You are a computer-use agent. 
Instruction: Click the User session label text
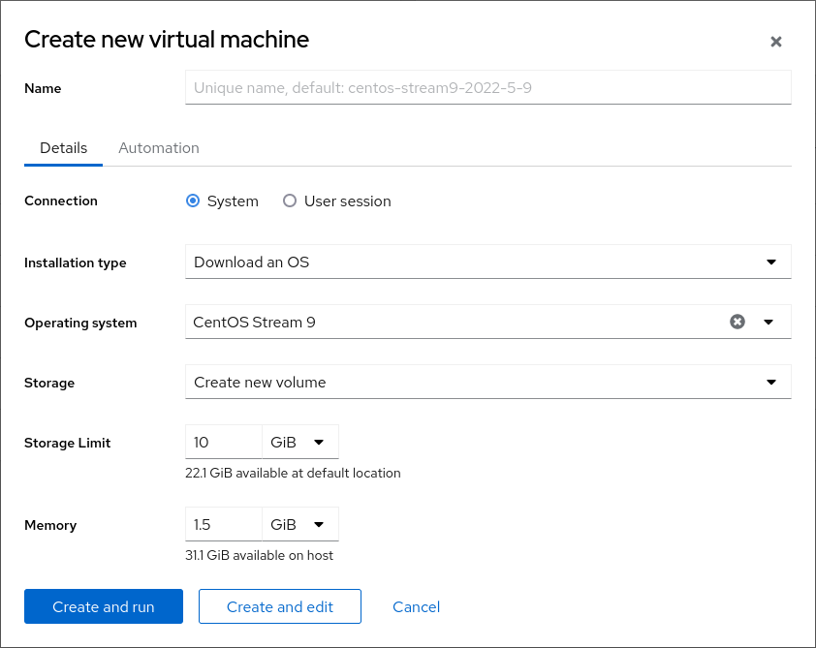(x=347, y=201)
